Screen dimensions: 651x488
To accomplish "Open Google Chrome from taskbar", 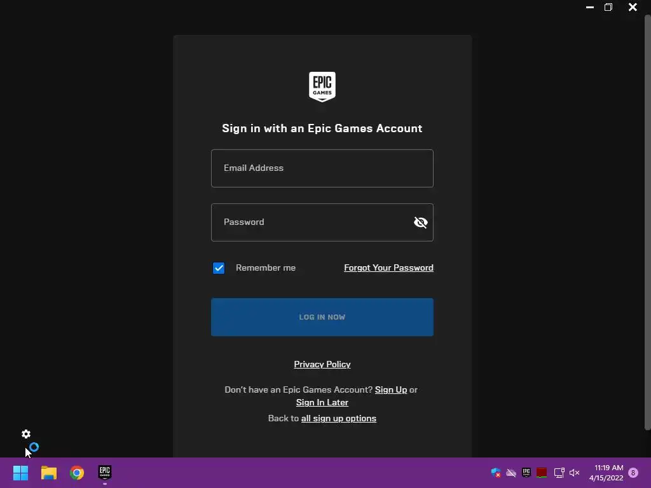I will [77, 473].
